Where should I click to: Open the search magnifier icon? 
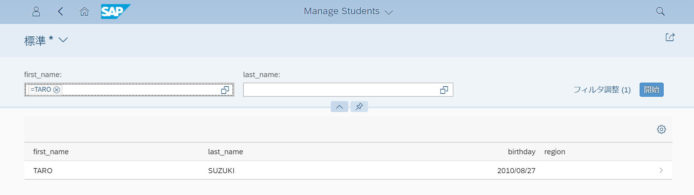pos(660,11)
